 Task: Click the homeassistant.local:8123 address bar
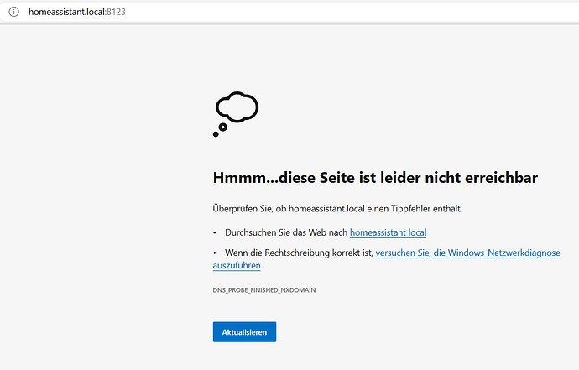(289, 12)
